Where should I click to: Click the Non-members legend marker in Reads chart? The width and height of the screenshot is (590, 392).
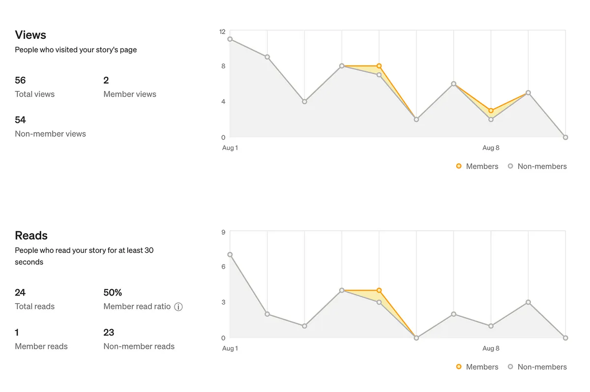tap(510, 367)
